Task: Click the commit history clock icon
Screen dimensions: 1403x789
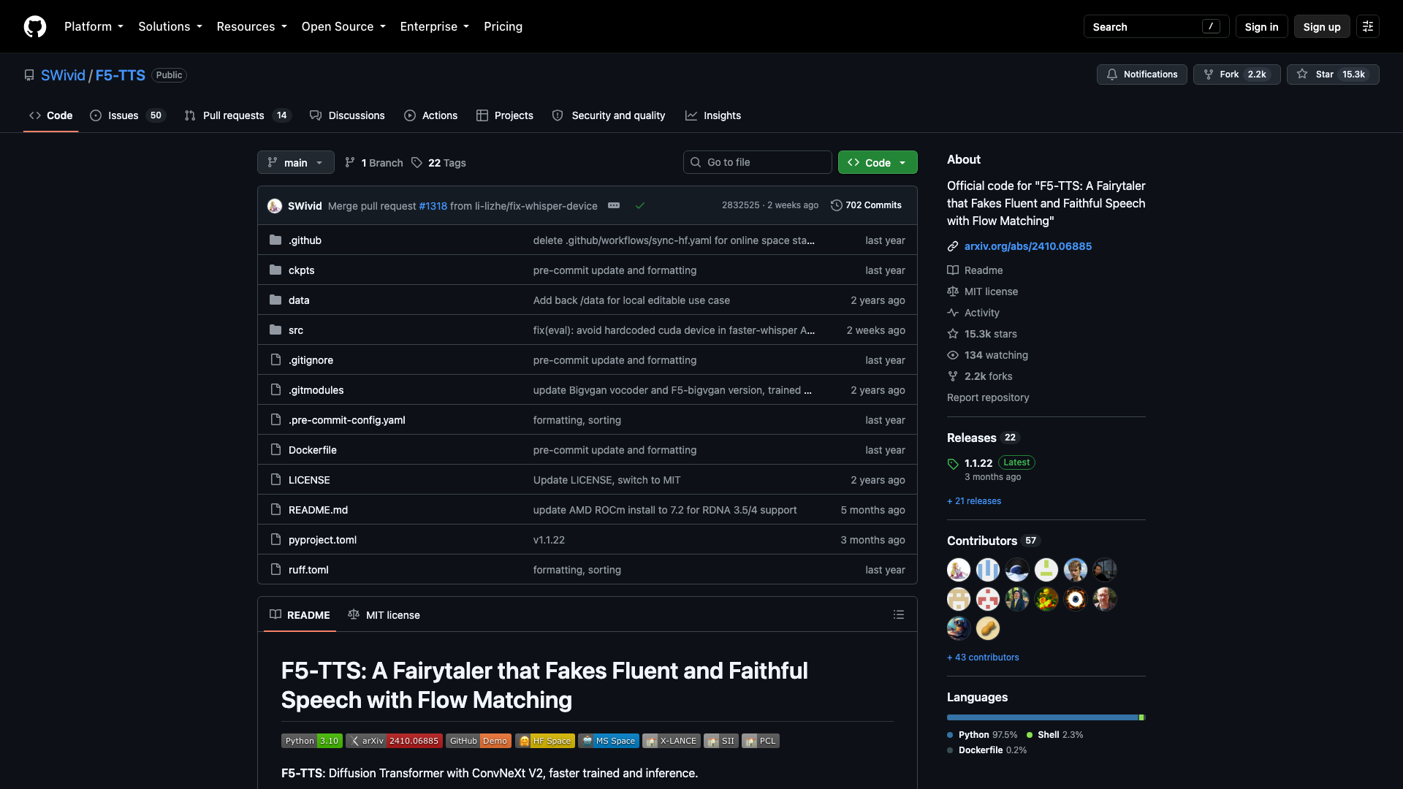Action: 837,205
